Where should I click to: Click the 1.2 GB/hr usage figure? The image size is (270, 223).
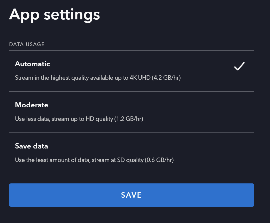click(x=129, y=119)
